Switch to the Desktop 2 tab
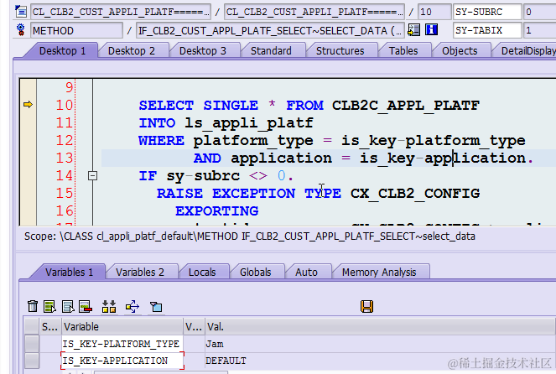 (x=132, y=50)
